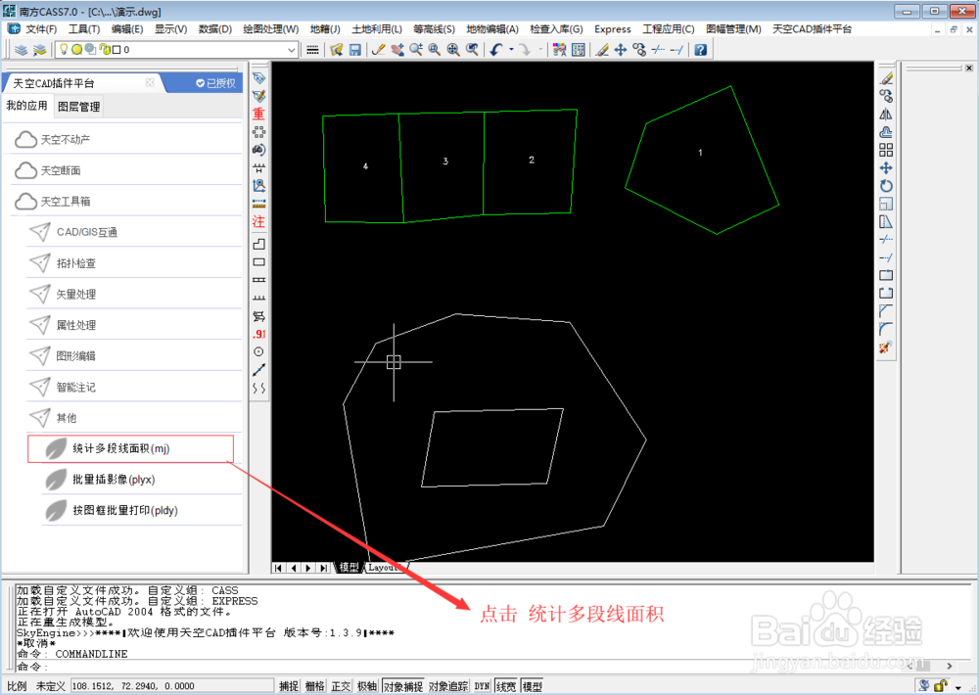Image resolution: width=979 pixels, height=695 pixels.
Task: Click the rotate icon in right toolbar
Action: point(886,186)
